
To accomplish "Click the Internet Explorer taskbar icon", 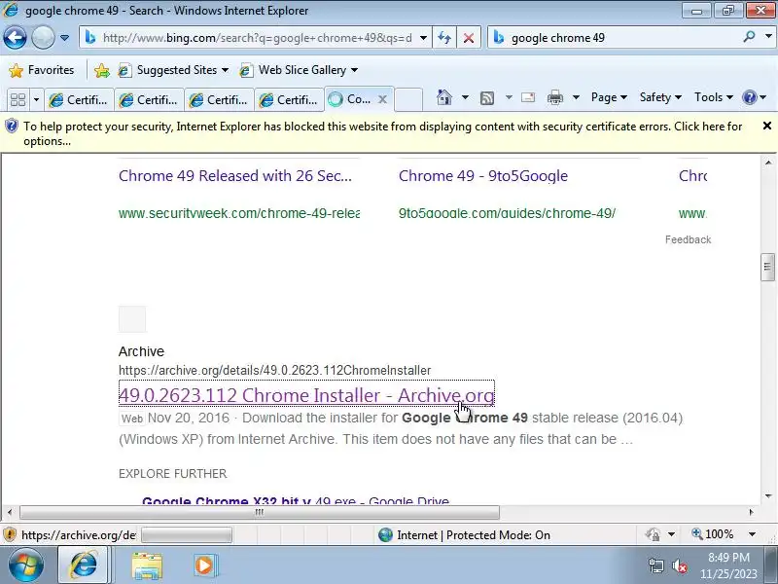I will (x=84, y=566).
